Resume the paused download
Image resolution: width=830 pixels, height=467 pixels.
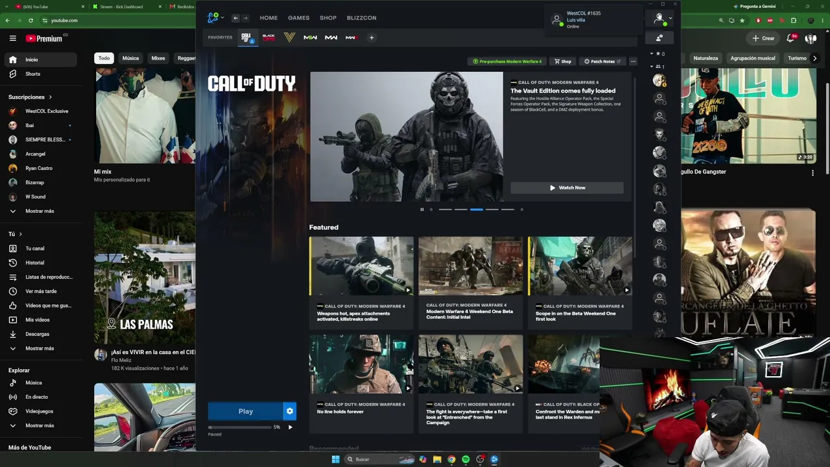tap(290, 427)
